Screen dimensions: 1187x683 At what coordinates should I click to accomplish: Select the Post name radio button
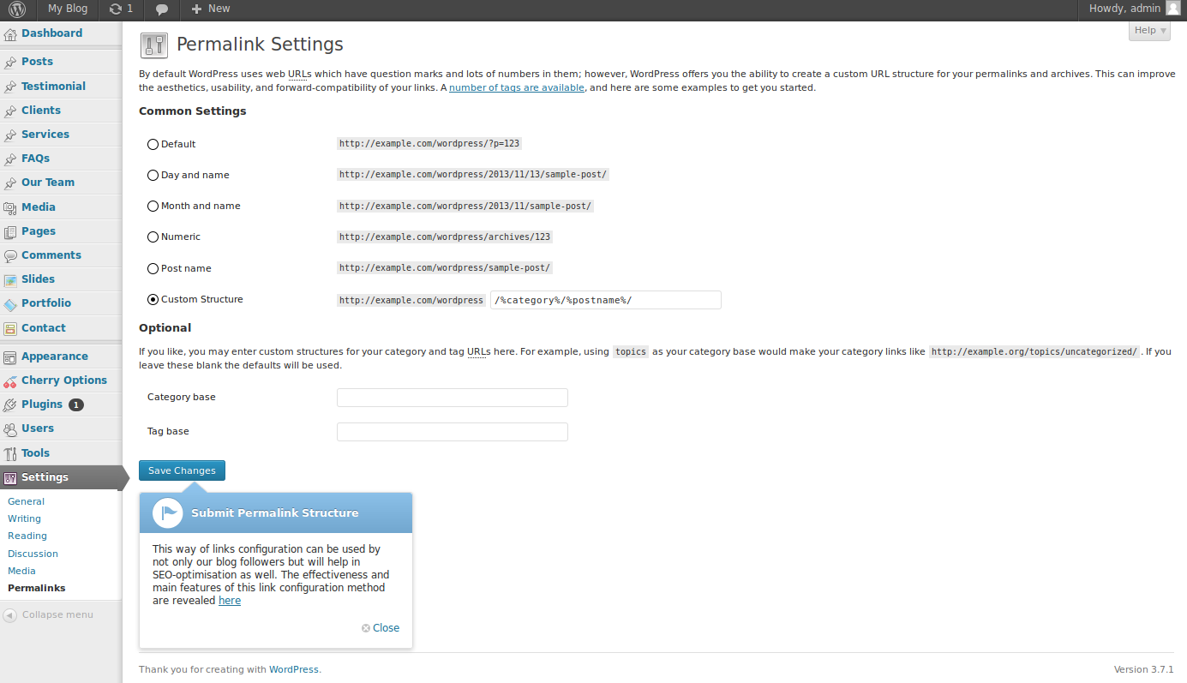153,268
